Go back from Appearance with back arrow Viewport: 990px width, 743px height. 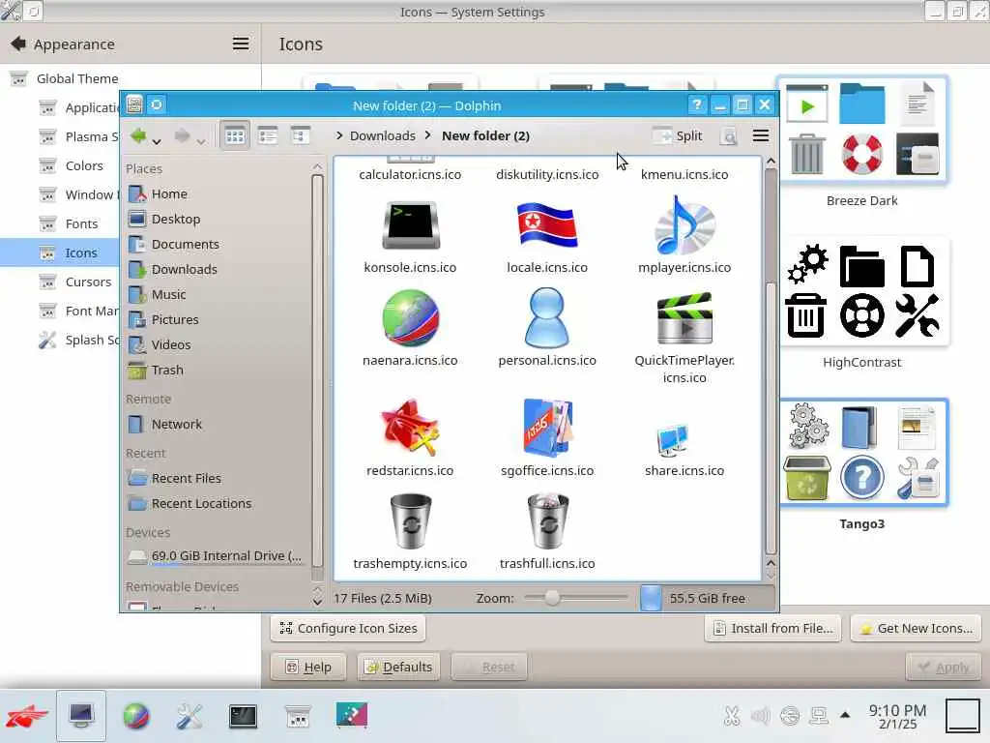(x=18, y=44)
